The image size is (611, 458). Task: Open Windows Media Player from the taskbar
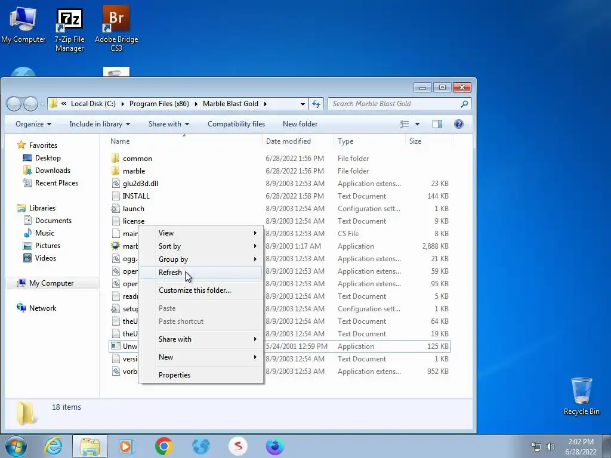coord(126,446)
